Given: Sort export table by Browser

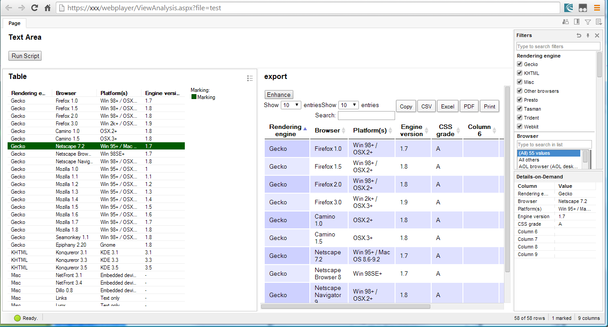Looking at the screenshot, I should [x=329, y=130].
